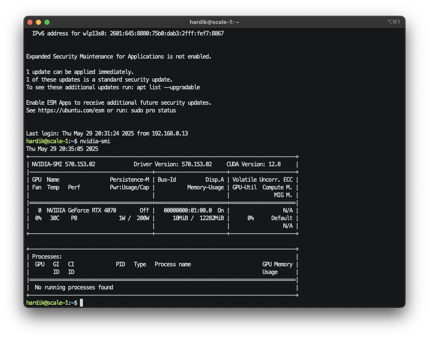Viewport: 429px width, 339px height.
Task: Click the 'CUDA Version: 12.8' text
Action: (254, 164)
